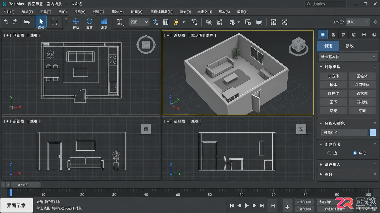Open the 图形编辑器(D) menu
Viewport: 380px width, 213px height.
pyautogui.click(x=161, y=12)
